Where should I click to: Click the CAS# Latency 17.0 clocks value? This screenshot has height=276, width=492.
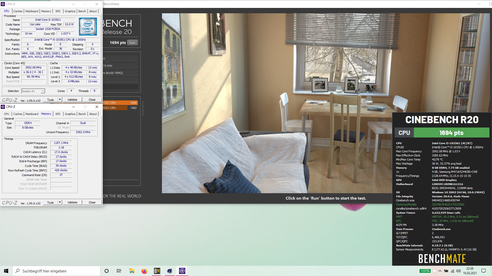click(61, 152)
